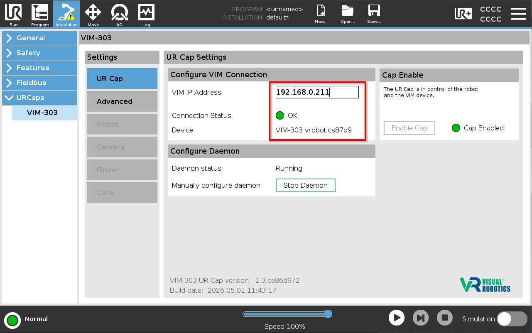
Task: Expand the Safety section
Action: [39, 53]
